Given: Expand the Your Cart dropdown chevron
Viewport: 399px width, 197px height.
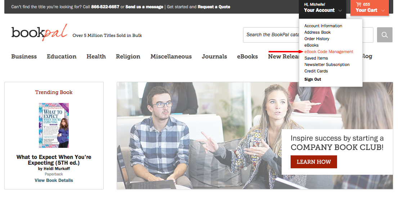Looking at the screenshot, I should pos(383,11).
